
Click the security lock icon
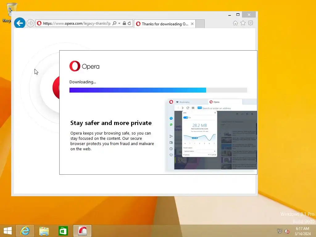pyautogui.click(x=124, y=23)
